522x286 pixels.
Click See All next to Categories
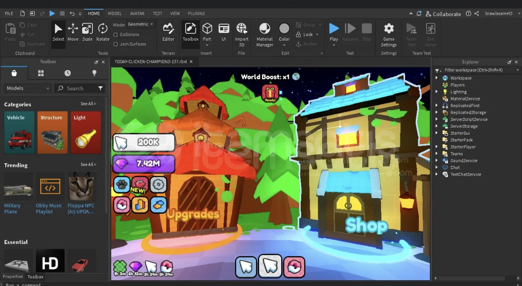coord(88,104)
